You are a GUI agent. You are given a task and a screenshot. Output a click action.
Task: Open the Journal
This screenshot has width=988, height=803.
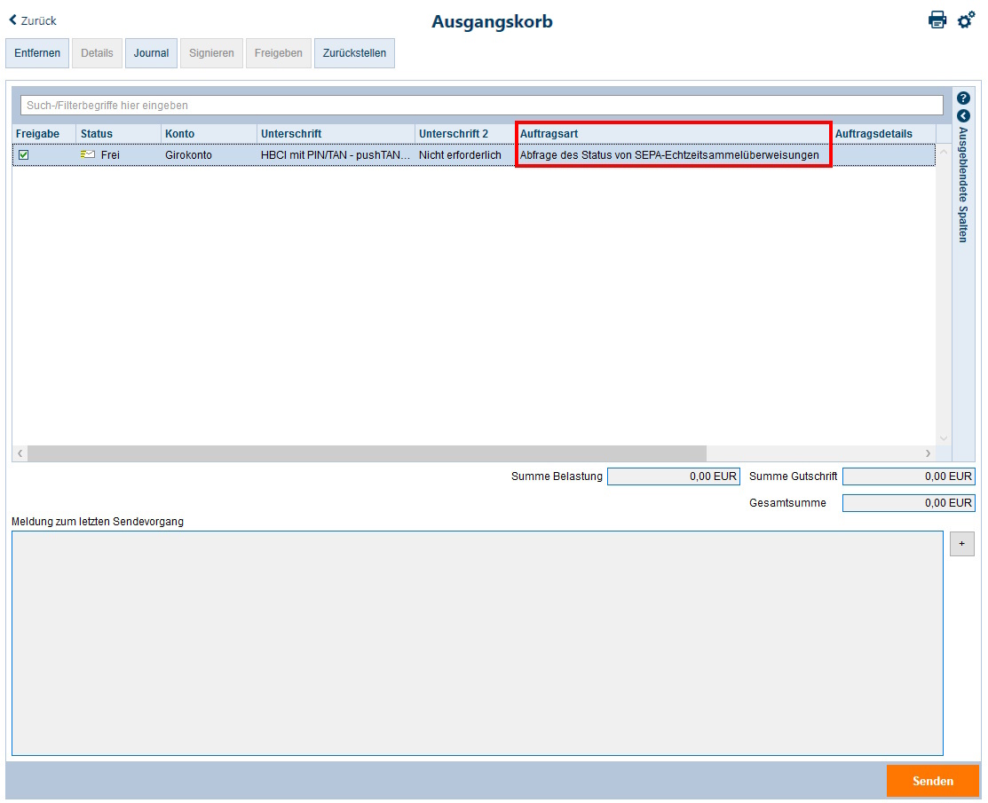point(151,53)
